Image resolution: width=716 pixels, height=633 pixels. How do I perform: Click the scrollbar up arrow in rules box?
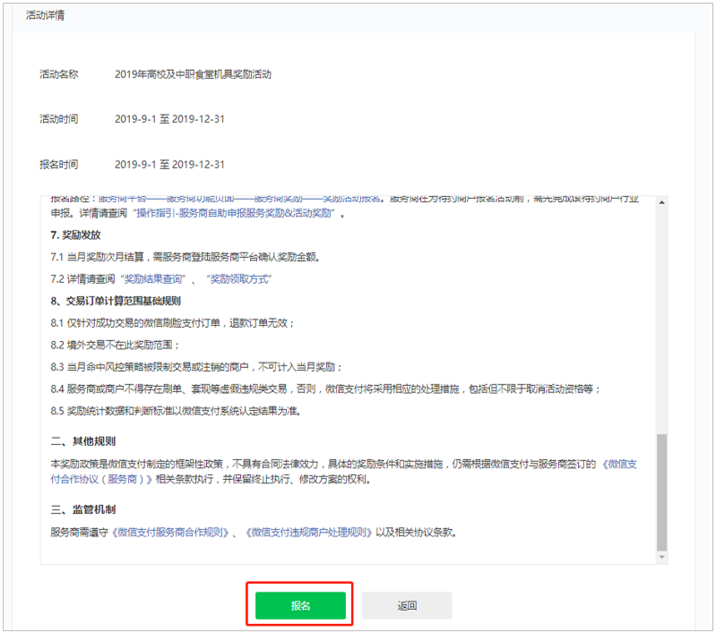tap(661, 202)
